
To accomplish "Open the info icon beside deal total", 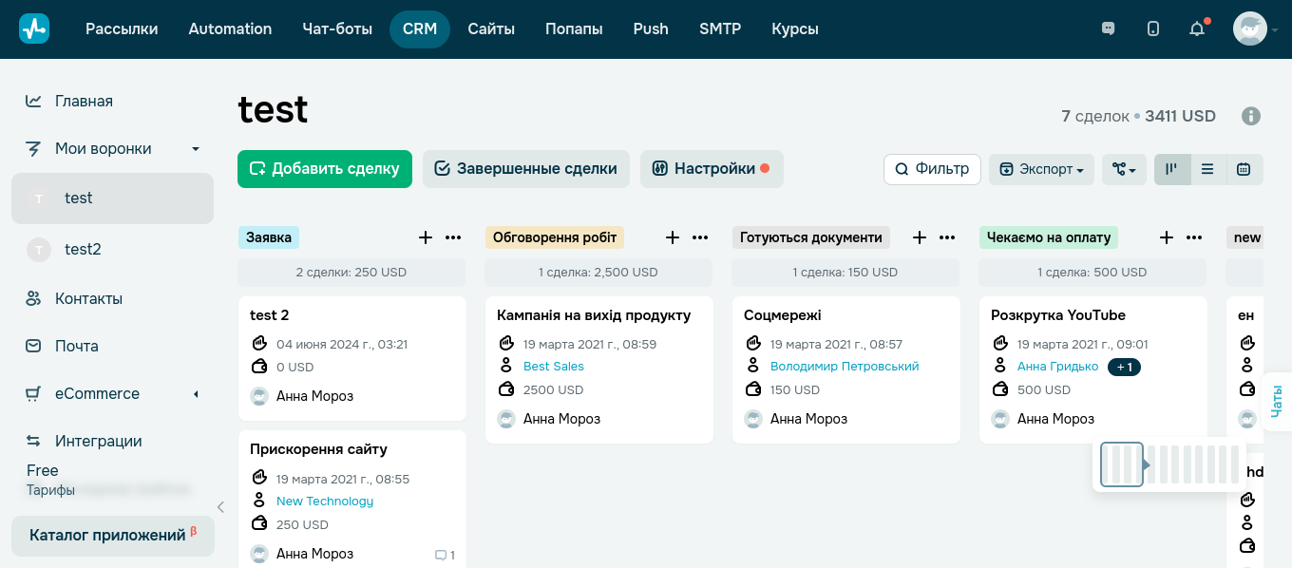I will 1251,116.
